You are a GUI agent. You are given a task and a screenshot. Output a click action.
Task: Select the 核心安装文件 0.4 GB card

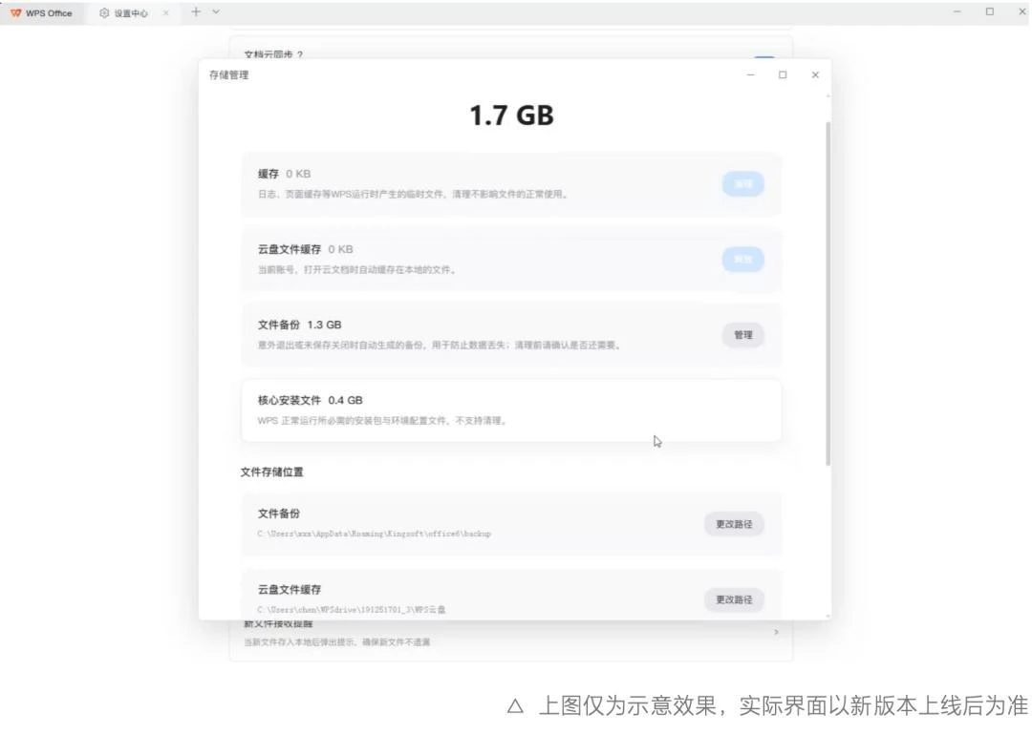511,410
